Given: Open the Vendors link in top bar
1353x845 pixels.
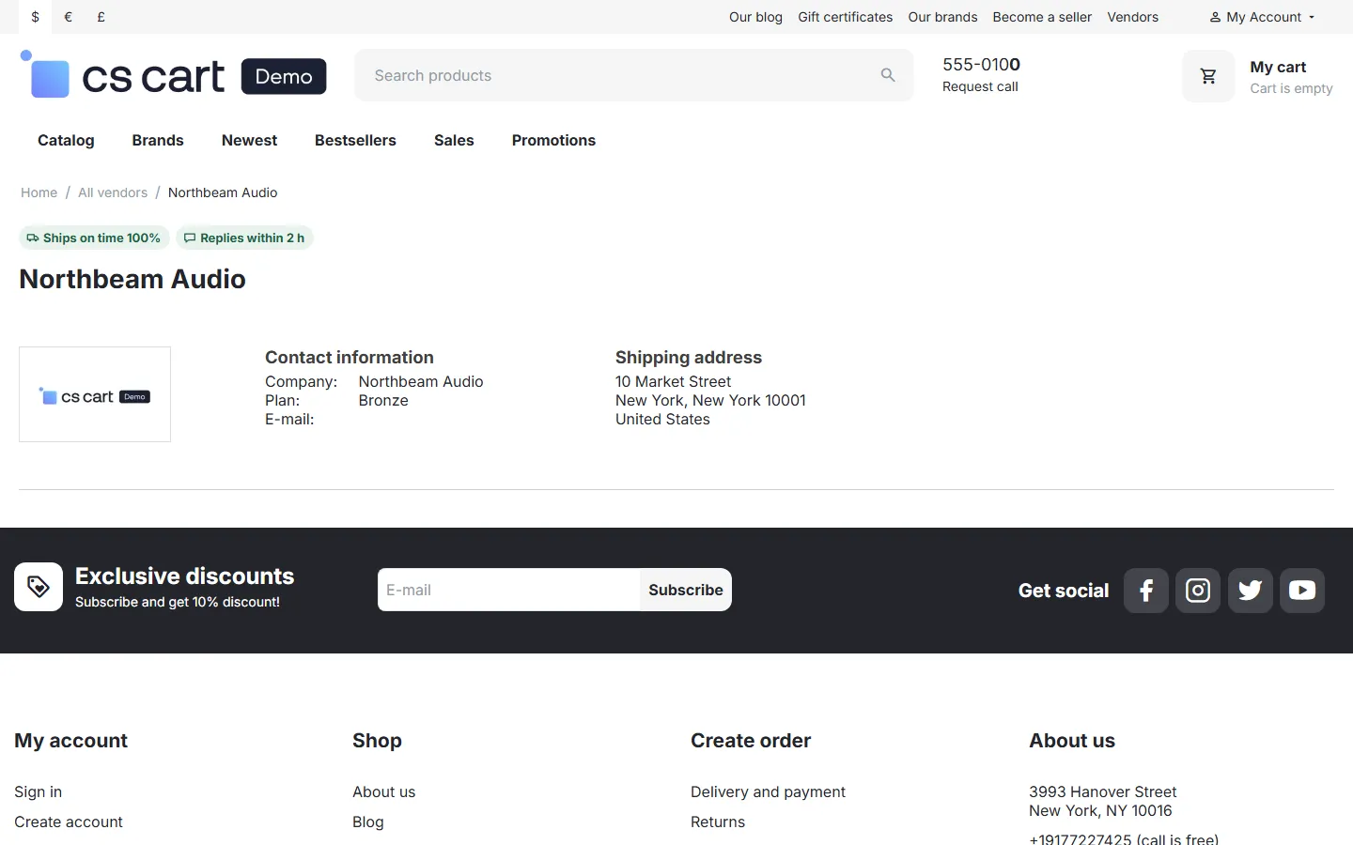Looking at the screenshot, I should (x=1132, y=17).
